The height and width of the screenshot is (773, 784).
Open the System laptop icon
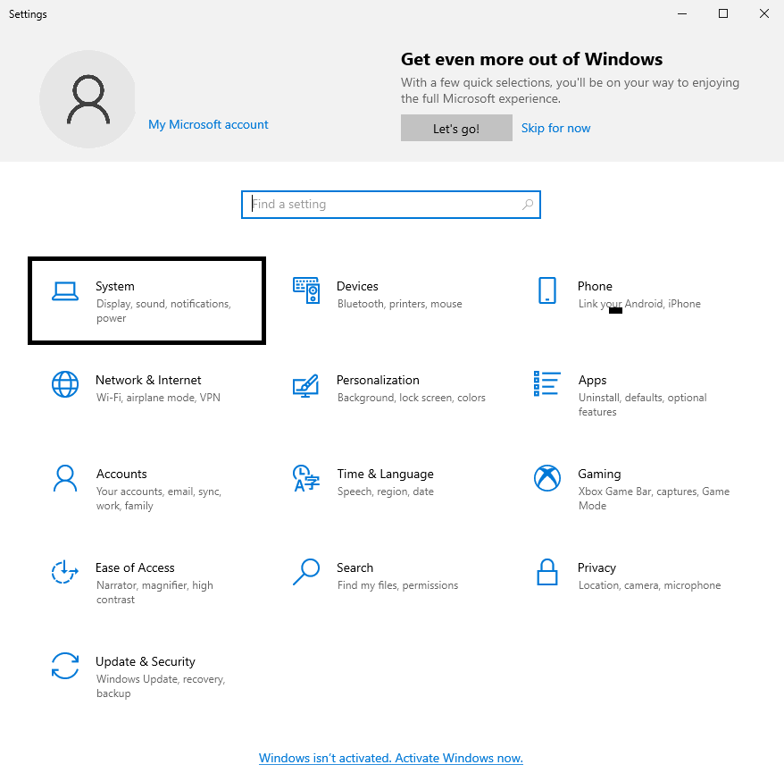click(x=65, y=290)
